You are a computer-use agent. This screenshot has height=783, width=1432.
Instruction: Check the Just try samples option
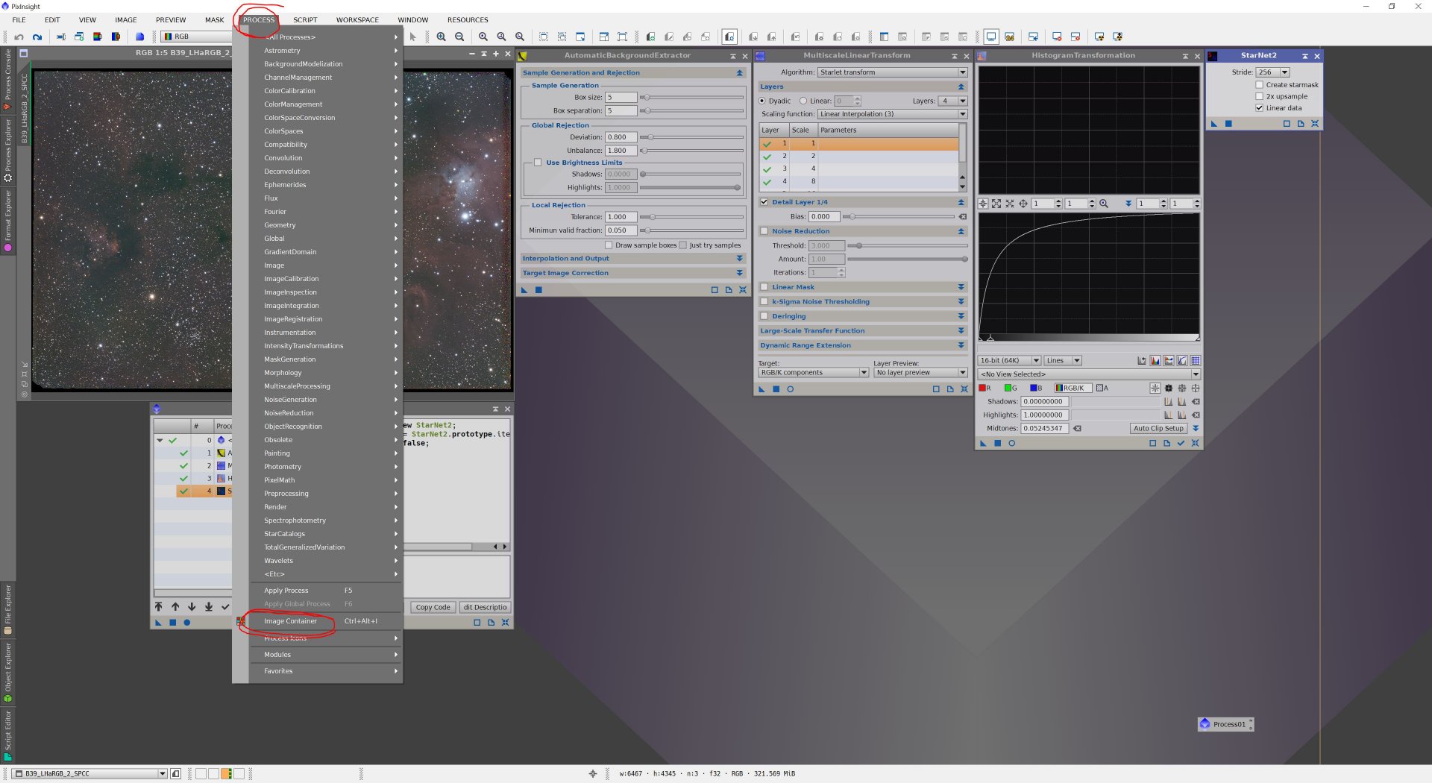(x=682, y=245)
